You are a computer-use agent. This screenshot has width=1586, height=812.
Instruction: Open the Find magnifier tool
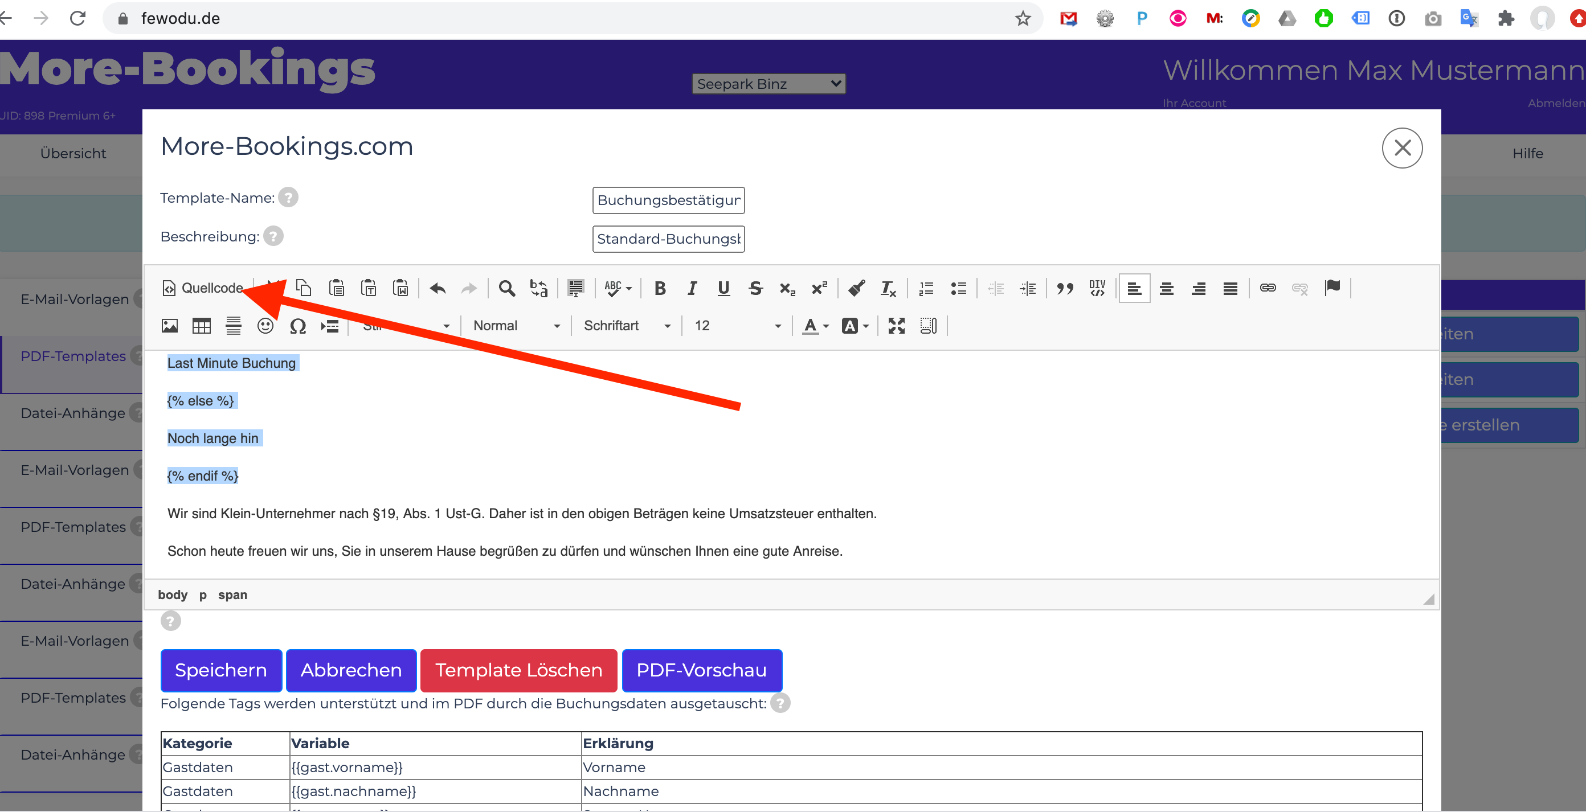pos(506,288)
